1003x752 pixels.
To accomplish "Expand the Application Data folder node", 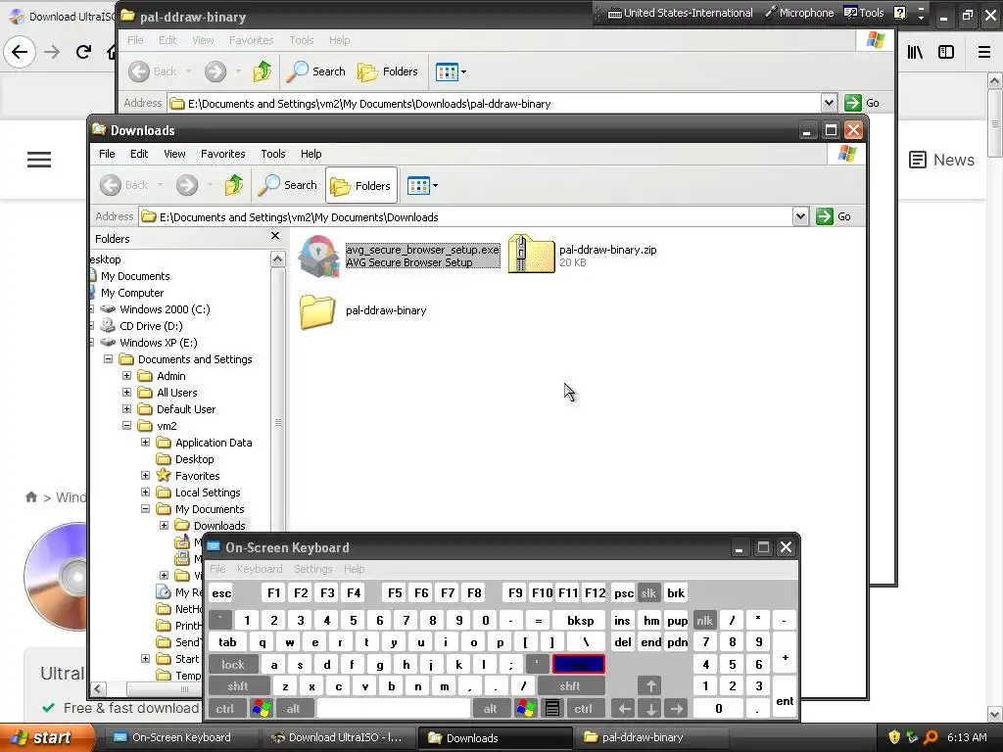I will (145, 443).
